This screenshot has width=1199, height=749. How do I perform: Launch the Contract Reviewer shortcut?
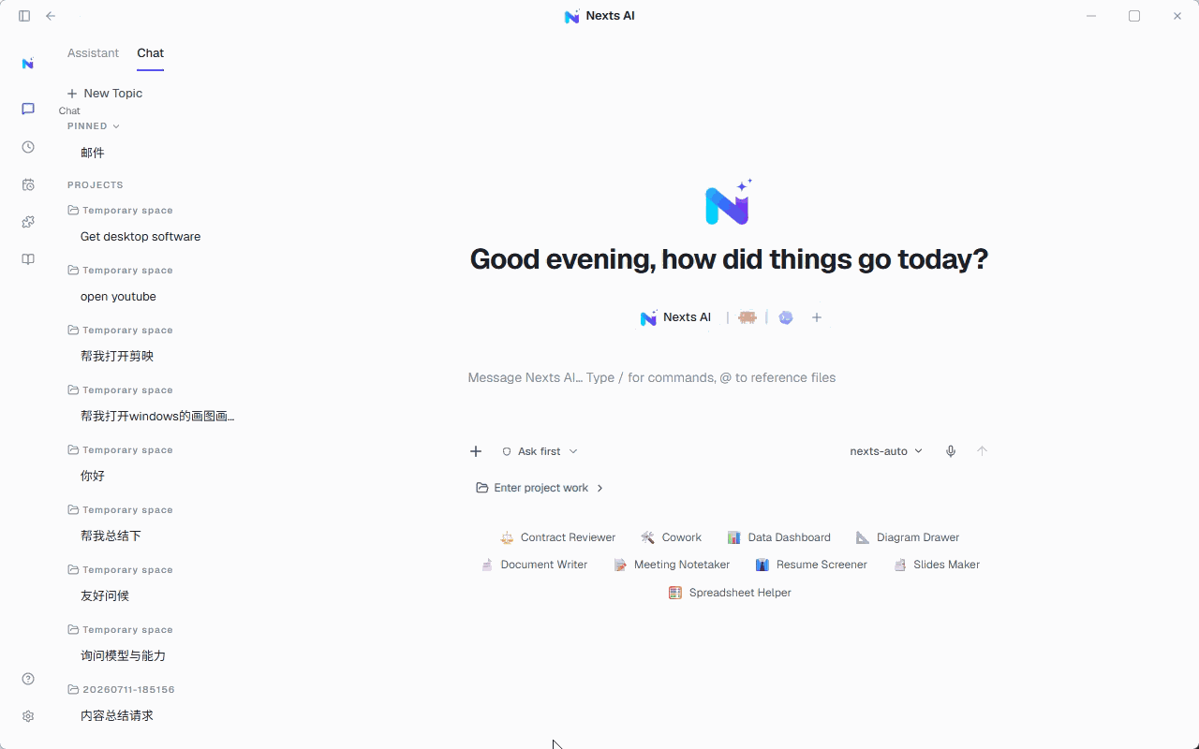point(557,537)
